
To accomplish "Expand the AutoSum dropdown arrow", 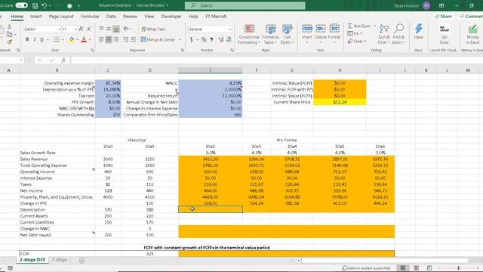I will click(x=374, y=26).
